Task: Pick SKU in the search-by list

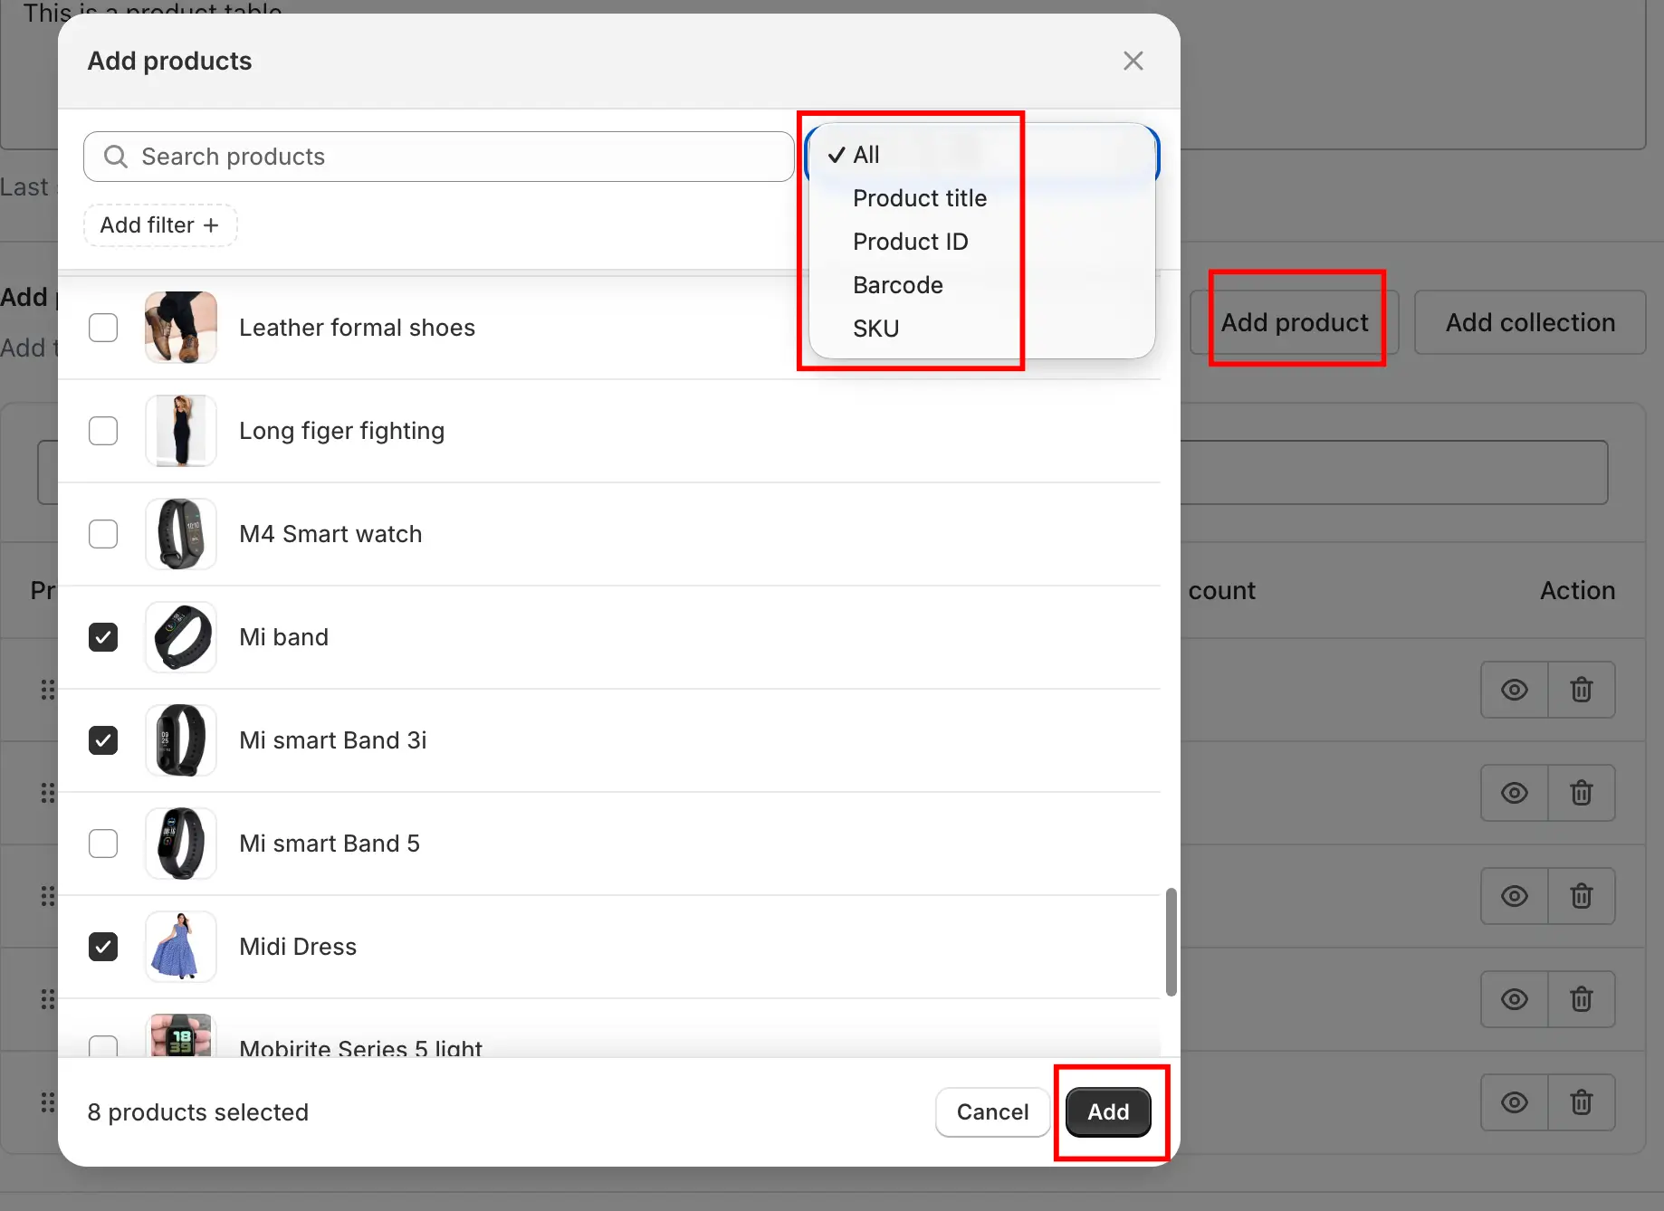Action: click(875, 329)
